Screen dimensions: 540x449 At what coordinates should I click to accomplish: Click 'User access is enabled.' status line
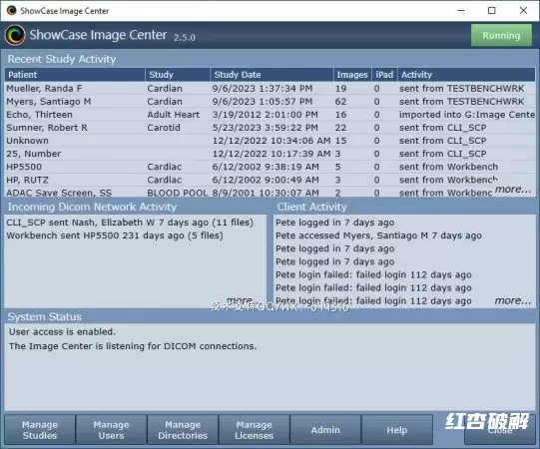tap(62, 332)
